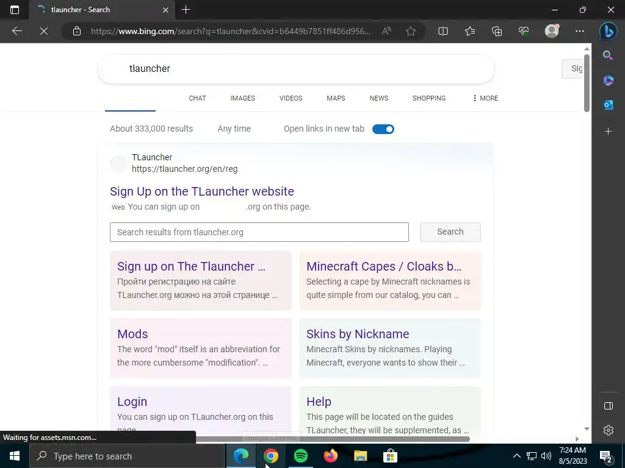Go back to the previous page
This screenshot has height=468, width=625.
point(16,31)
